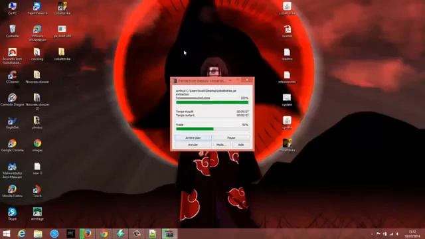Open Internet Explorer from taskbar
Viewport: 425px width, 239px height.
tap(21, 234)
